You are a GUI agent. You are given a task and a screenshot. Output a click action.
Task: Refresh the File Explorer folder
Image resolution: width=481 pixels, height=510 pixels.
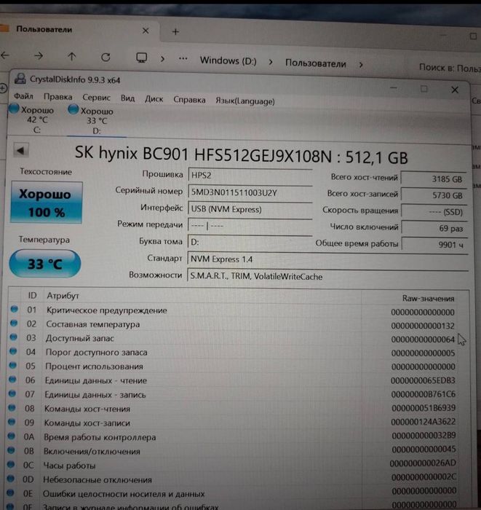point(106,58)
